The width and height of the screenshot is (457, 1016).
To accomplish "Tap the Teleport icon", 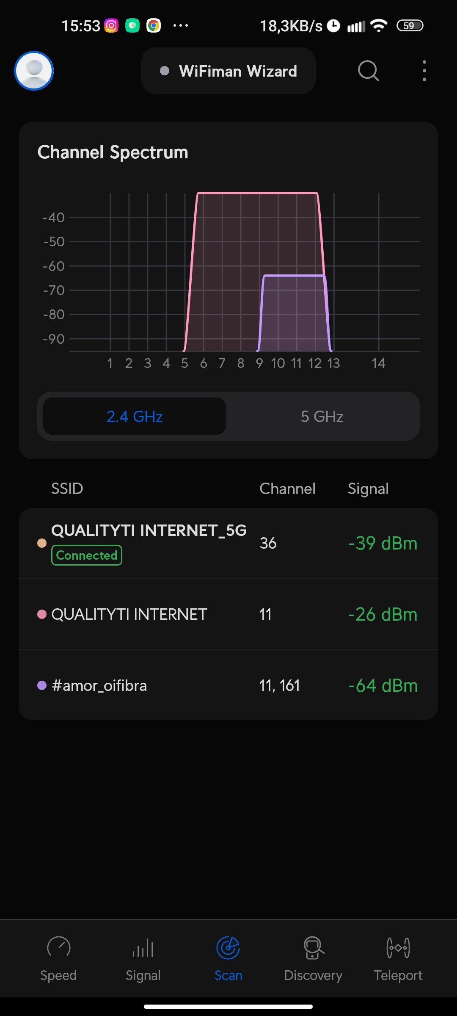I will [x=398, y=947].
